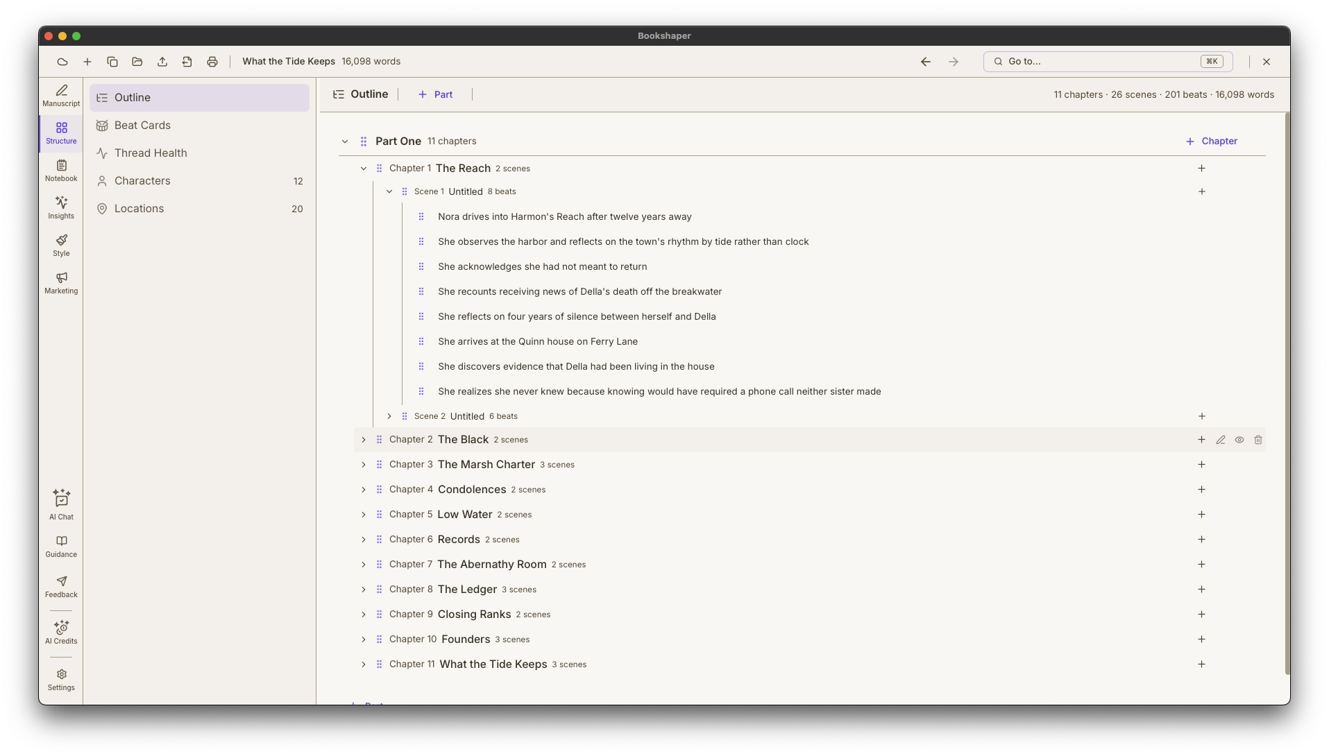Navigate back with the left arrow
1329x756 pixels.
926,62
